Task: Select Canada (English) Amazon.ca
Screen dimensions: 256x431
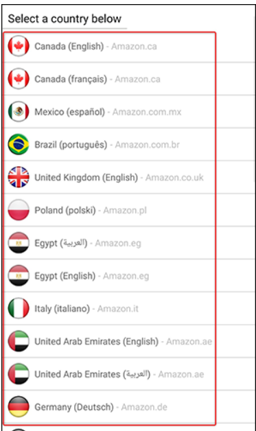Action: pos(109,46)
